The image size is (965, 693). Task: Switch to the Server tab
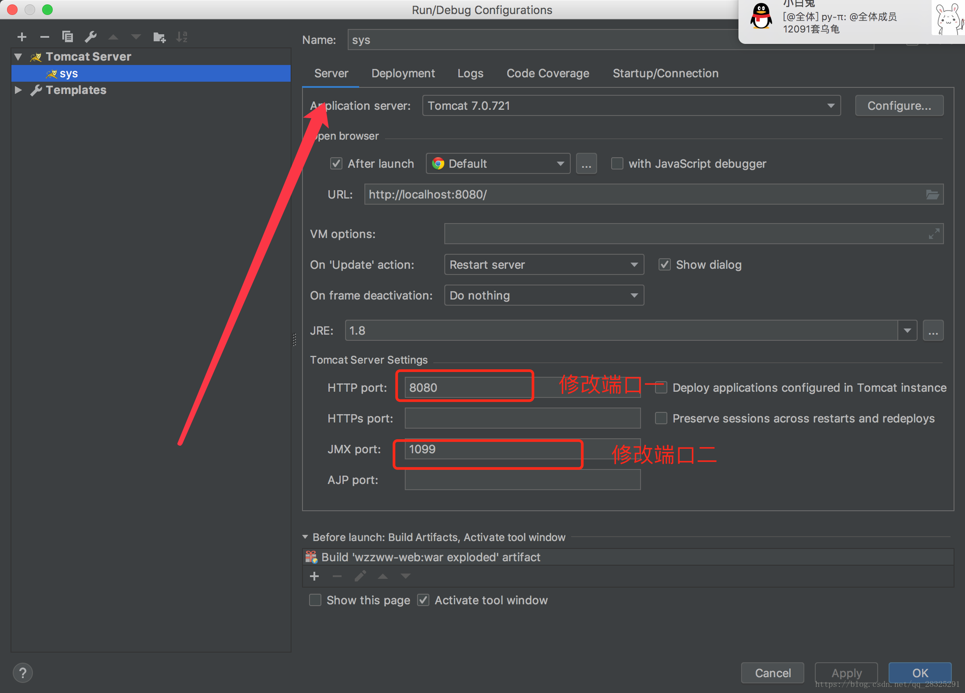(331, 73)
